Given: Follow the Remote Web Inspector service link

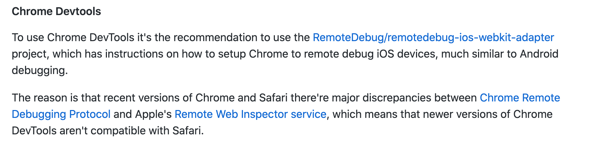Looking at the screenshot, I should click(x=250, y=114).
